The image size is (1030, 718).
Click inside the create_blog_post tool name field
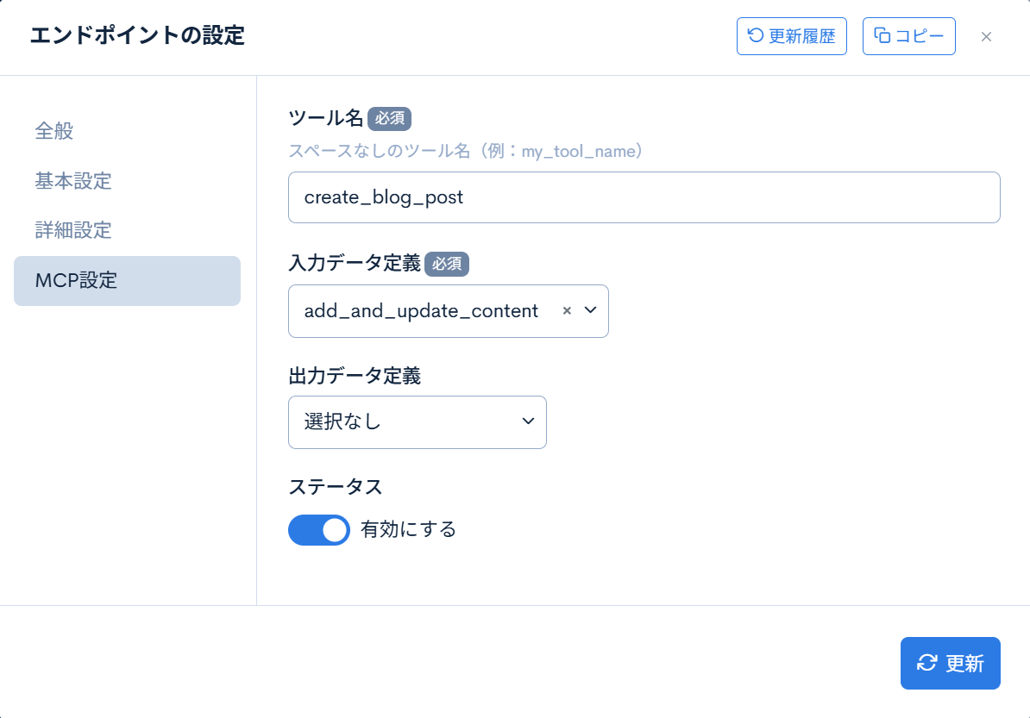[x=644, y=197]
